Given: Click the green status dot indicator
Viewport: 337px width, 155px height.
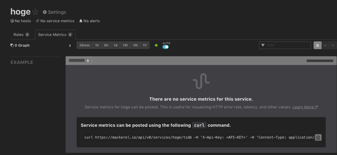Looking at the screenshot, I should click(156, 46).
